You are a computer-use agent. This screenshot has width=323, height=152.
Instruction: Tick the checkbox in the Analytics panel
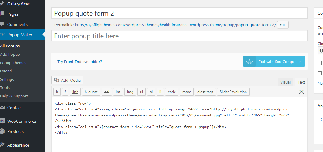tap(321, 133)
